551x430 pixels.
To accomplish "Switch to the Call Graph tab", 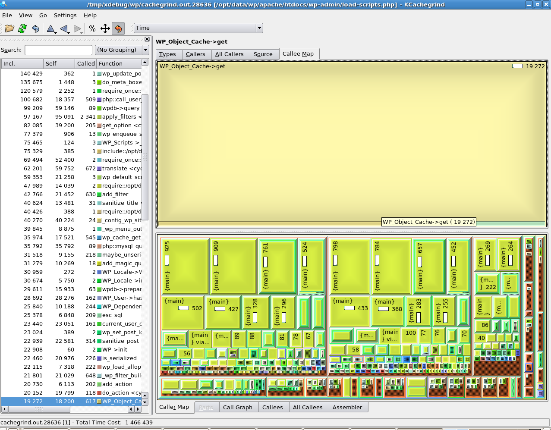I will click(238, 408).
